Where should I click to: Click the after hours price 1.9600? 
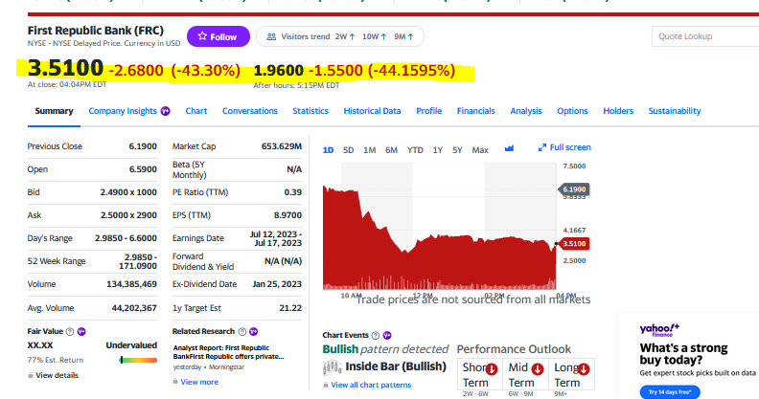click(x=278, y=71)
